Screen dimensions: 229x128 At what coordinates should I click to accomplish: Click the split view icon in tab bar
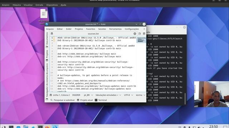click(x=144, y=34)
